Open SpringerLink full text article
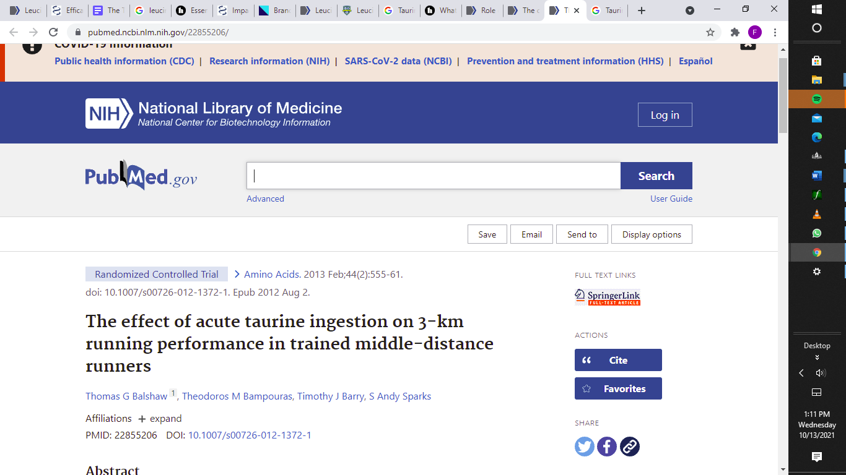Image resolution: width=846 pixels, height=475 pixels. 607,297
